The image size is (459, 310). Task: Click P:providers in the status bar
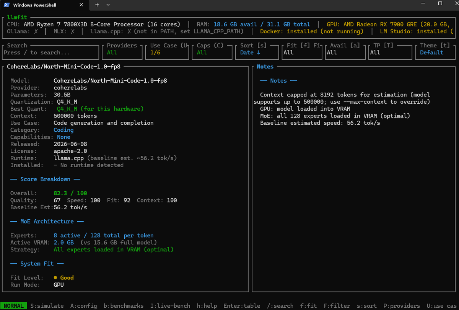(402, 306)
